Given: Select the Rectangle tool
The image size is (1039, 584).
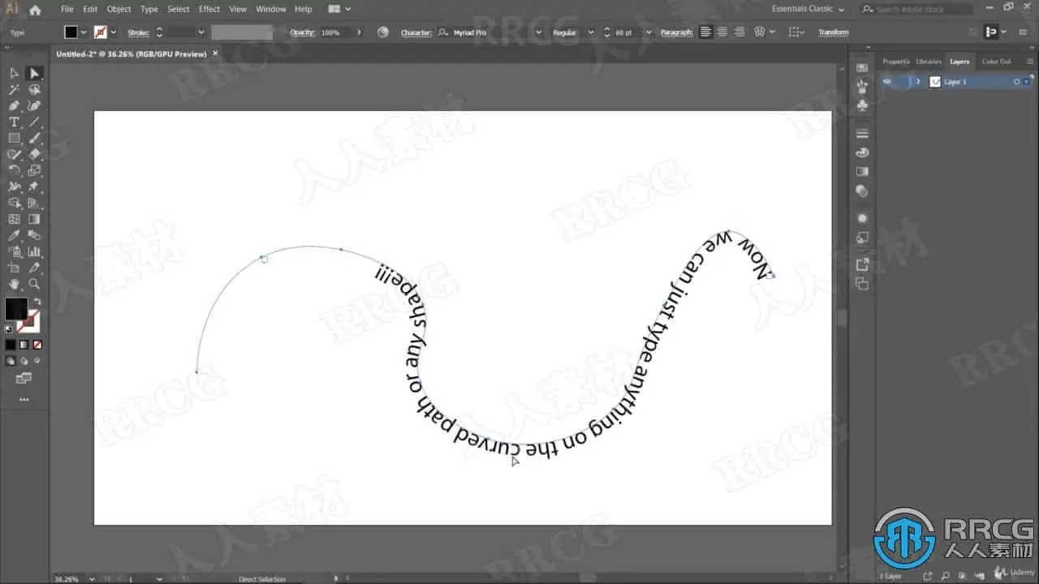Looking at the screenshot, I should pos(15,139).
